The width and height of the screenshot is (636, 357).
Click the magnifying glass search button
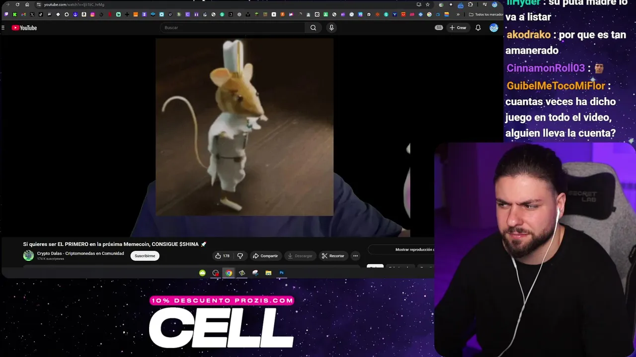313,28
